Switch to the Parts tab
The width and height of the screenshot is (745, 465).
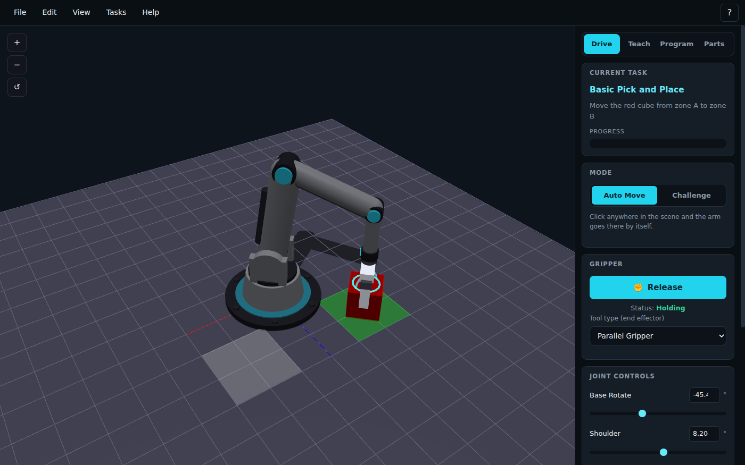[x=714, y=44]
